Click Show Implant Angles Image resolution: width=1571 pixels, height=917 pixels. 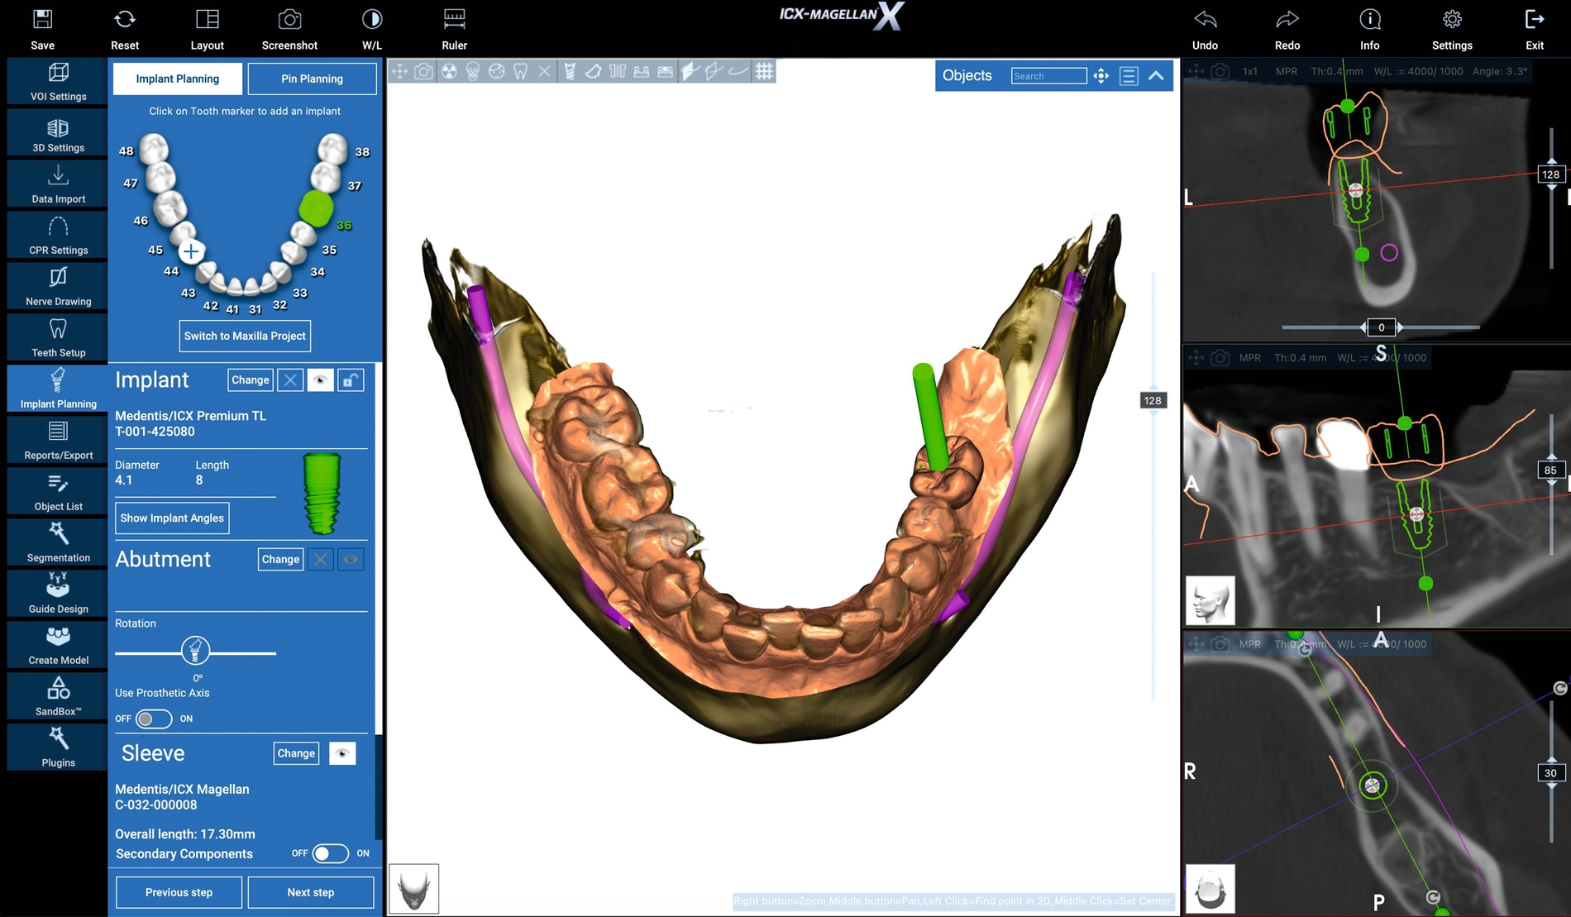(172, 518)
